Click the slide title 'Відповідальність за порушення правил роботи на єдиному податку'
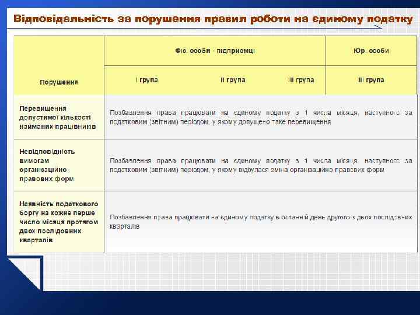 [213, 19]
